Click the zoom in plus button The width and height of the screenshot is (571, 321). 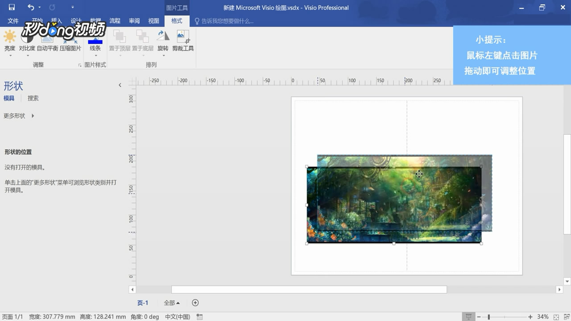point(530,317)
